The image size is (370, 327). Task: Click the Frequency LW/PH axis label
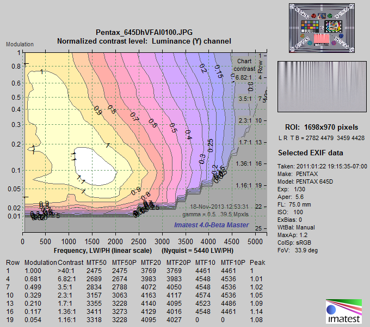103,251
